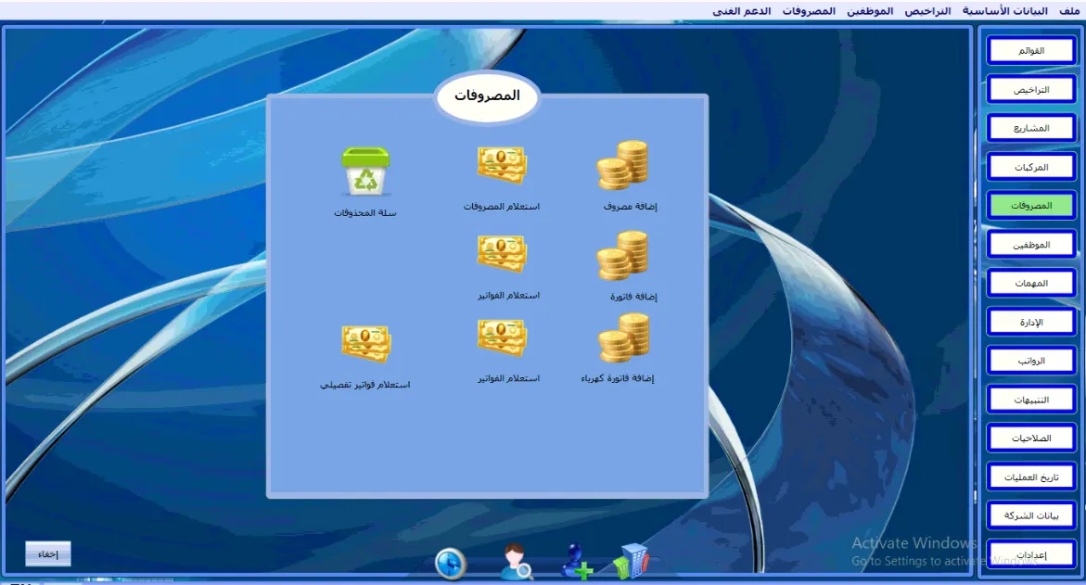Open the البيانات الأساسية menu
1086x585 pixels.
(x=1005, y=11)
